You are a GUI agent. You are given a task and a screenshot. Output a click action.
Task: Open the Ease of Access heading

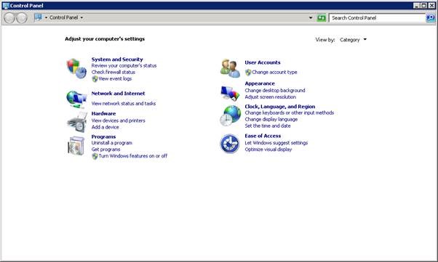click(263, 136)
